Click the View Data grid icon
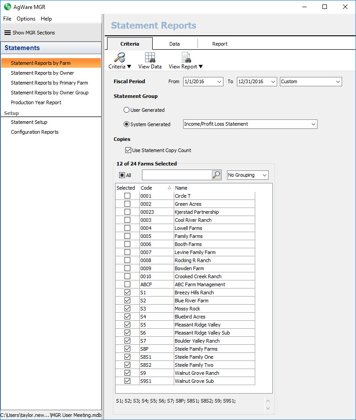This screenshot has width=356, height=420. [150, 57]
